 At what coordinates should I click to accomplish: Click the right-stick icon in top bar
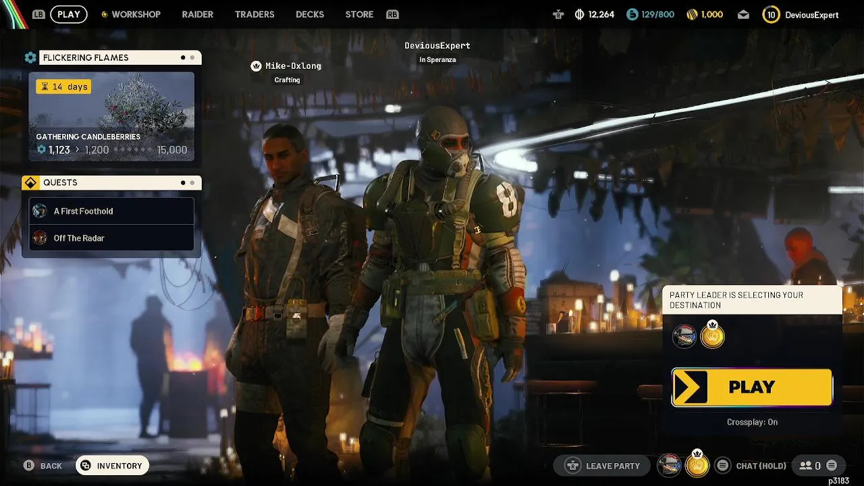558,14
